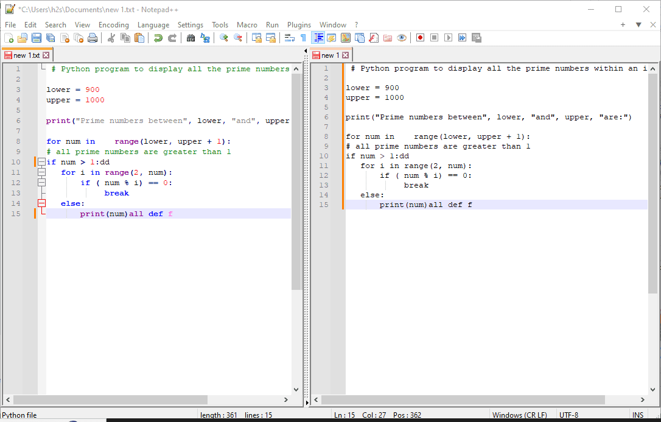Open the Encoding menu
Image resolution: width=661 pixels, height=422 pixels.
point(113,25)
